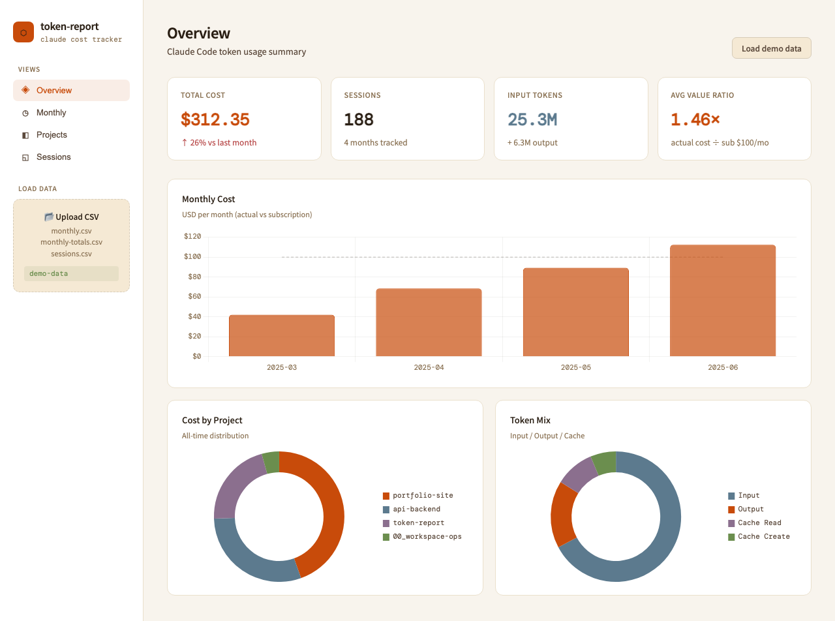Click the 2025-03 bar in the chart

pyautogui.click(x=282, y=335)
